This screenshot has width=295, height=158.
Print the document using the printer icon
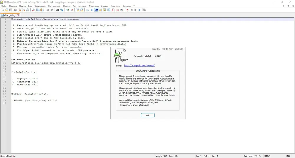coord(28,10)
